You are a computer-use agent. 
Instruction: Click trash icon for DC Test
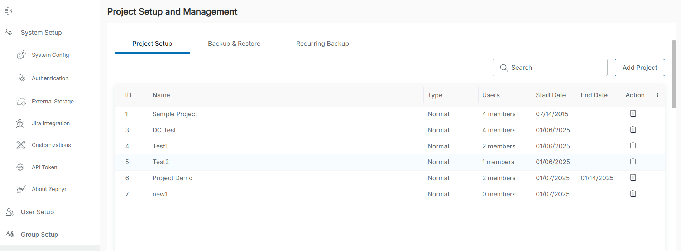pos(633,129)
